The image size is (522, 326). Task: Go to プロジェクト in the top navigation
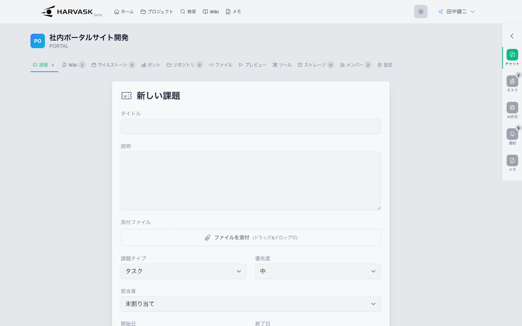click(x=157, y=12)
